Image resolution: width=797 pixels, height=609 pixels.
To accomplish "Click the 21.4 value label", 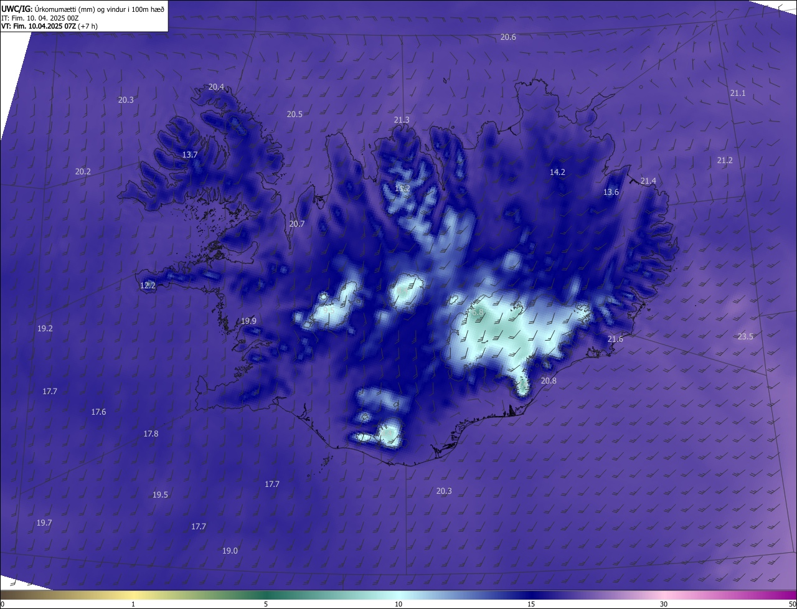I will tap(648, 181).
